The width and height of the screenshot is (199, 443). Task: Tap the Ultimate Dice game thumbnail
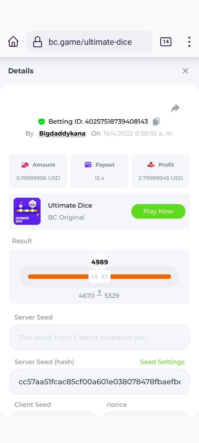pyautogui.click(x=27, y=211)
